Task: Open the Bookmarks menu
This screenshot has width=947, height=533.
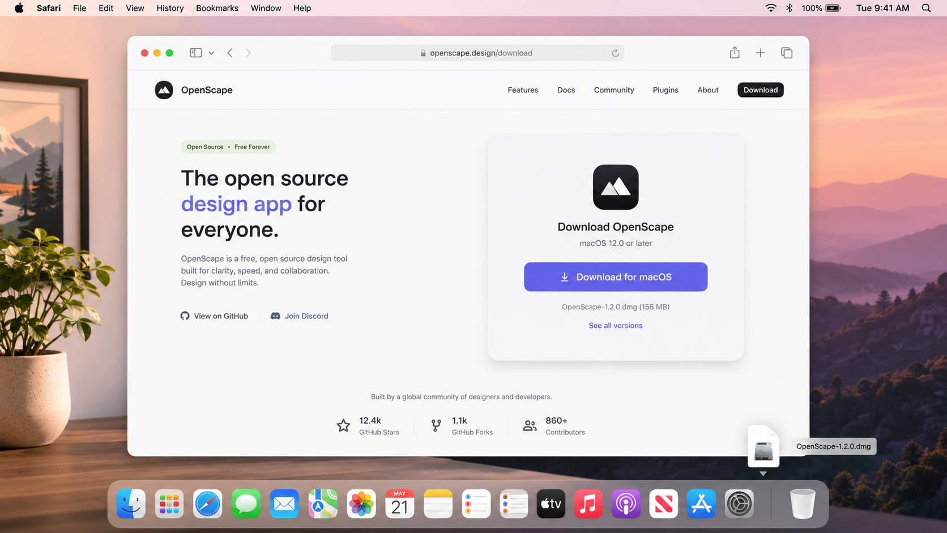Action: pyautogui.click(x=217, y=8)
